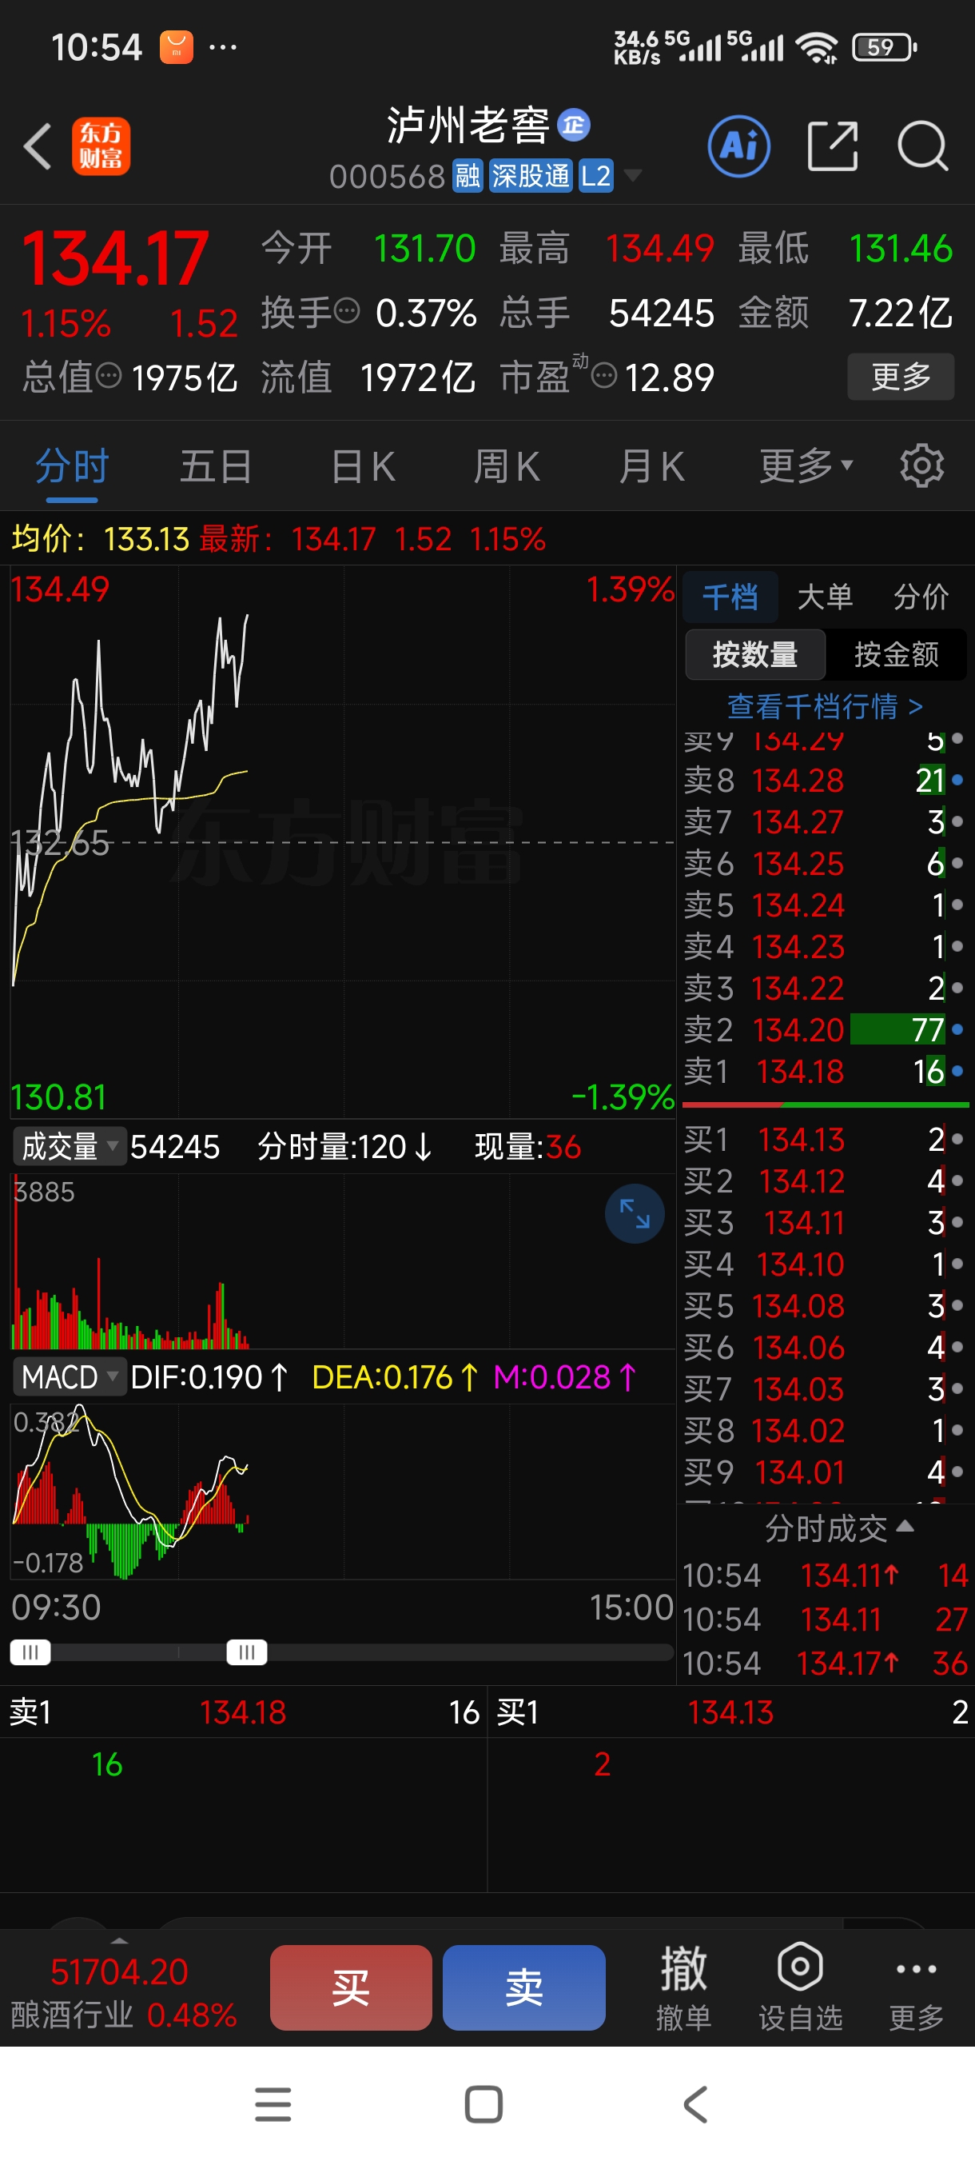Expand dropdown arrow next to stock code
Screen dimensions: 975x2169
click(633, 175)
